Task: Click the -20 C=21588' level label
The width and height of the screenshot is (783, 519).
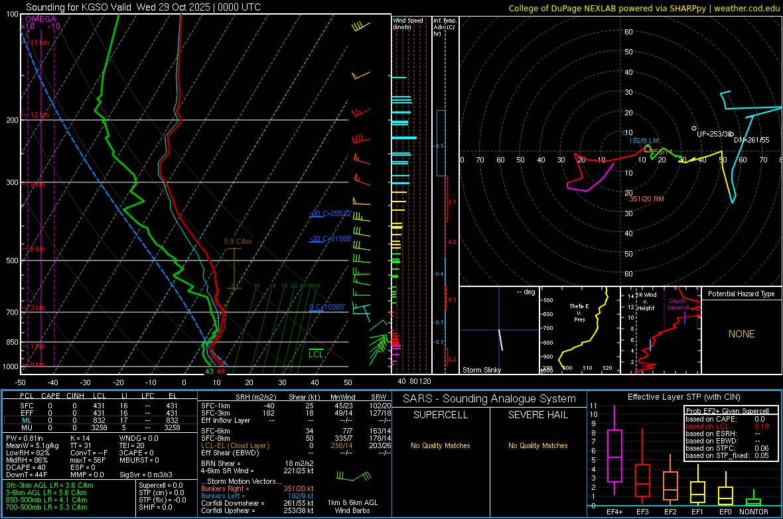Action: (x=330, y=239)
